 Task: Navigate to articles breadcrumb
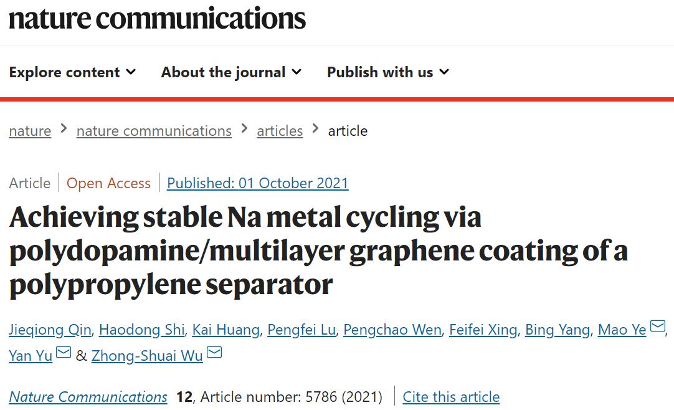click(280, 131)
